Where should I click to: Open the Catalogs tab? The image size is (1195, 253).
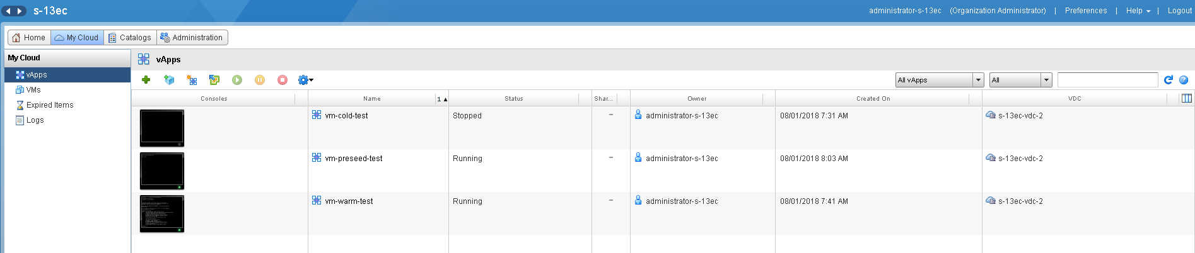(x=130, y=38)
